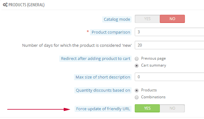
Task: Set Catalog mode to YES
Action: coord(147,19)
